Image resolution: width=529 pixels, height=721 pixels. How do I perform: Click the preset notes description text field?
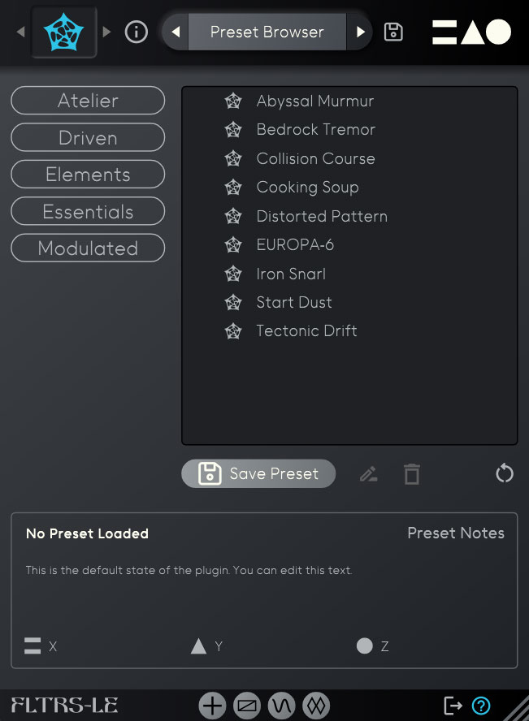tap(189, 571)
